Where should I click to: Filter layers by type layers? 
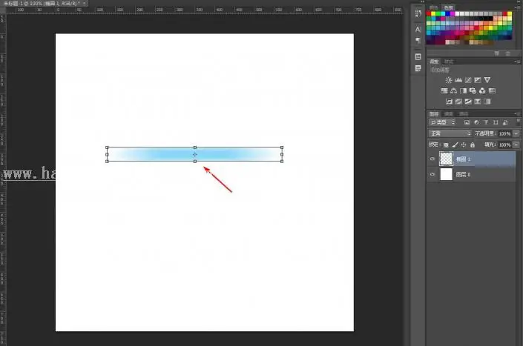pyautogui.click(x=486, y=122)
